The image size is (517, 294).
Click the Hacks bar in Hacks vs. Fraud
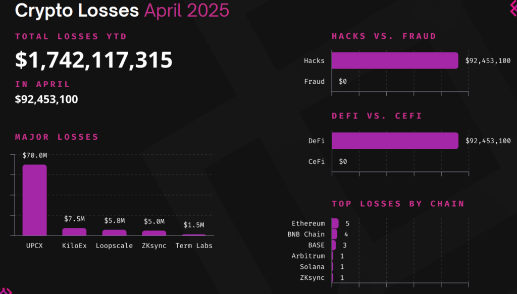point(394,61)
